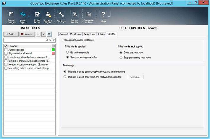210x139 pixels.
Task: Select the Signature for all email rule name
Action: tap(20, 53)
